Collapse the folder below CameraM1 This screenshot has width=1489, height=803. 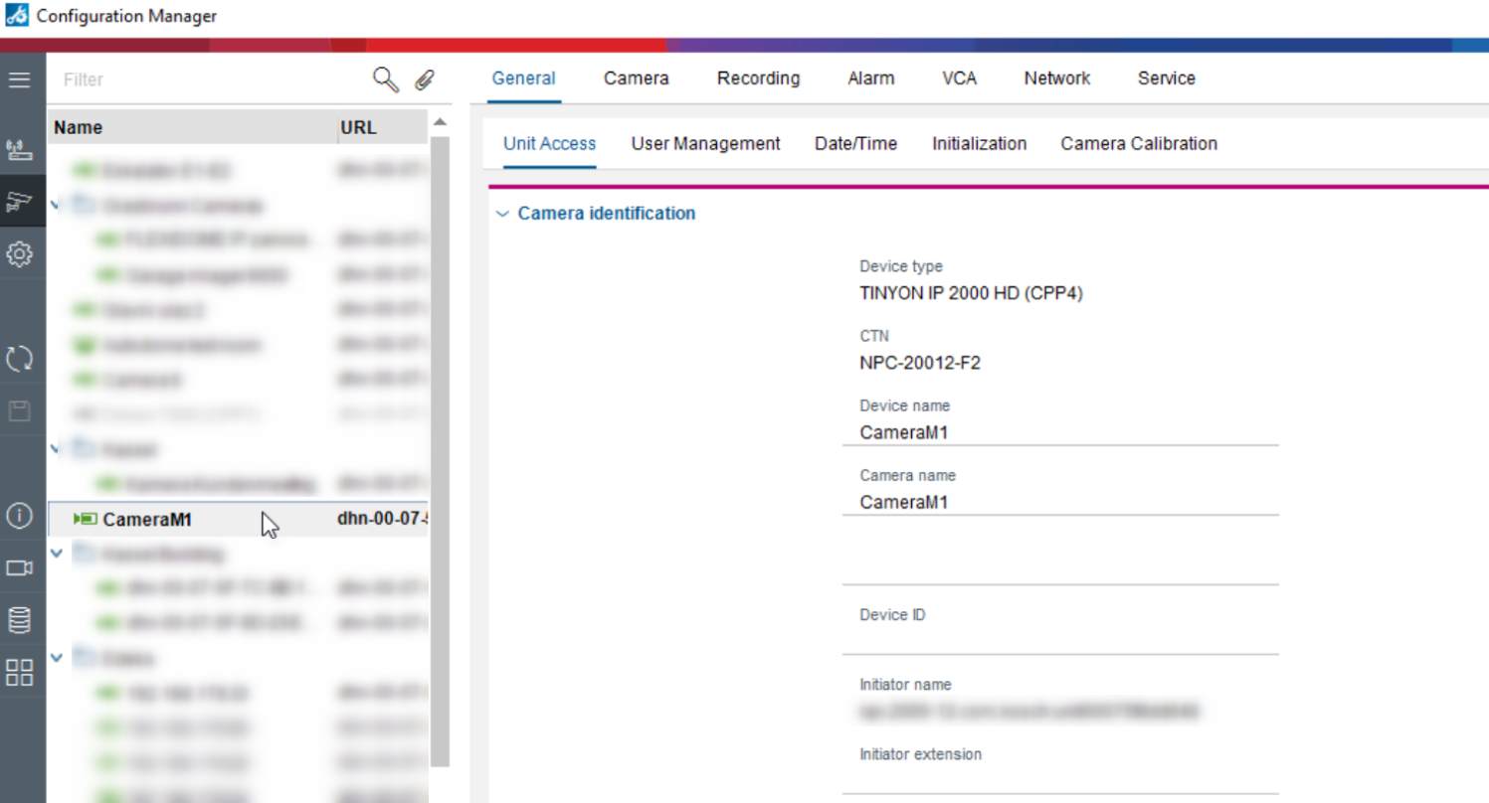(x=57, y=554)
